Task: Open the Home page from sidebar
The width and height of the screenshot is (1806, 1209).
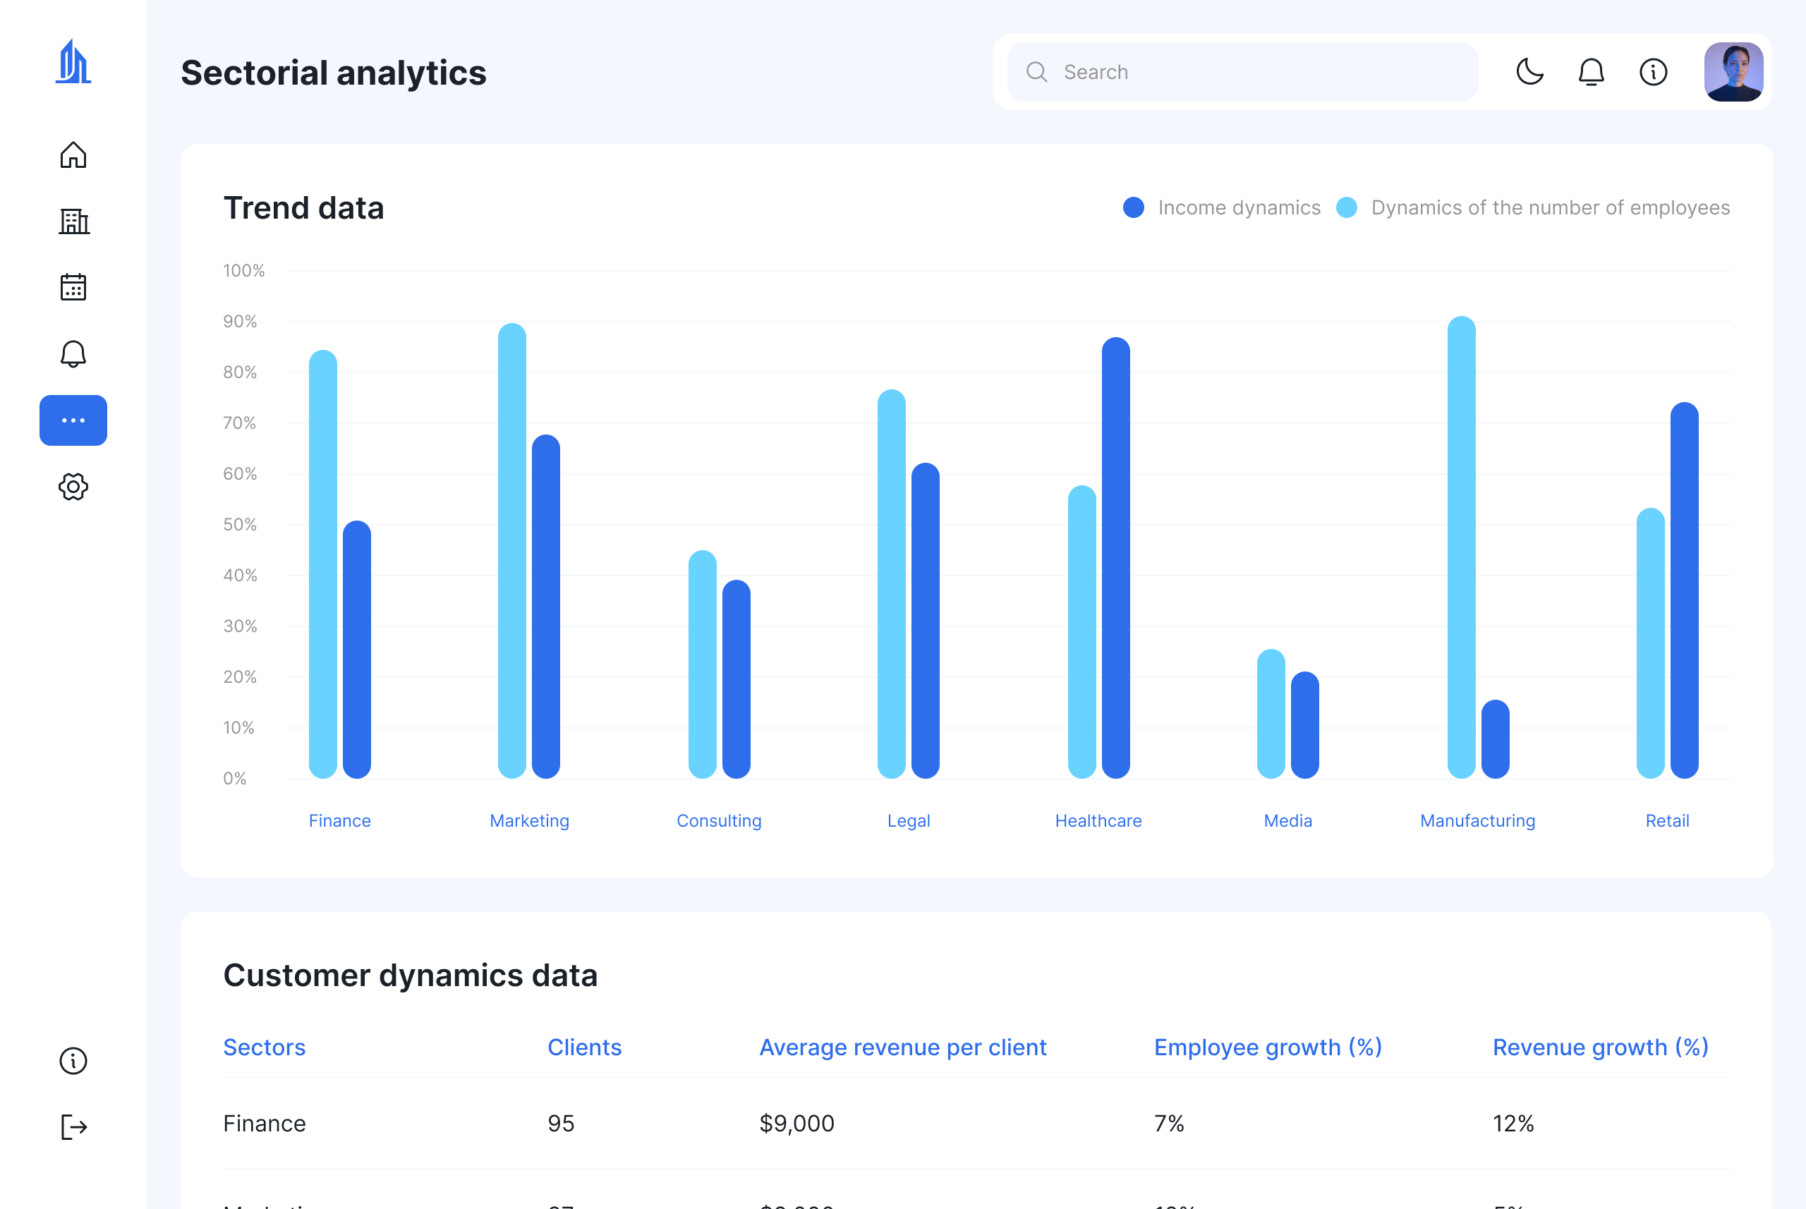Action: pyautogui.click(x=73, y=155)
